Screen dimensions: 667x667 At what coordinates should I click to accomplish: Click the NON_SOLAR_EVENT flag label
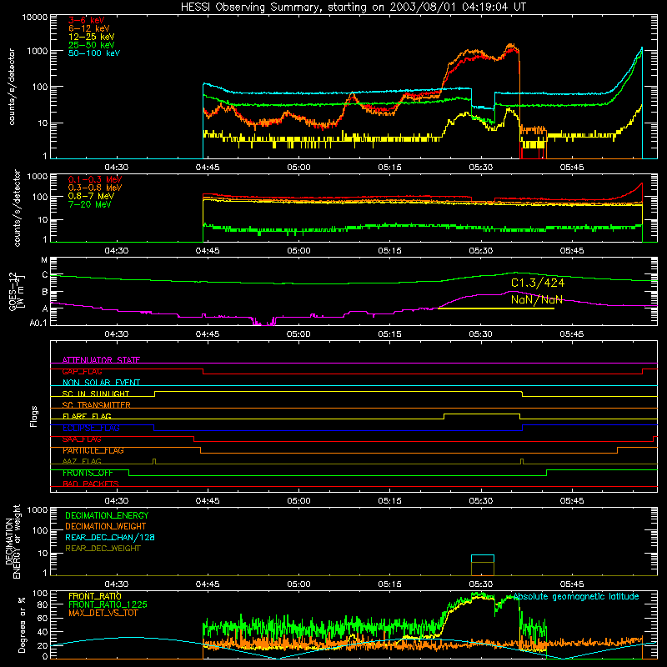101,383
